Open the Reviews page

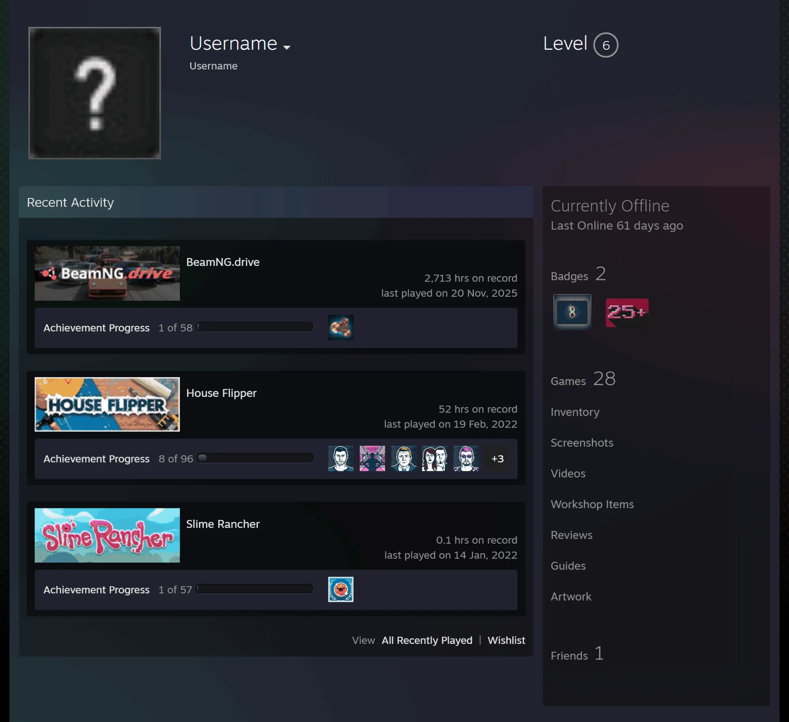pyautogui.click(x=572, y=535)
